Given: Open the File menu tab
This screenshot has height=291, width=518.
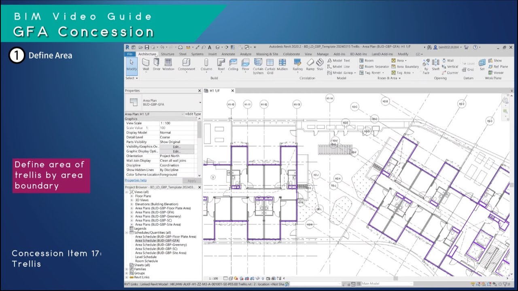Looking at the screenshot, I should click(x=129, y=54).
